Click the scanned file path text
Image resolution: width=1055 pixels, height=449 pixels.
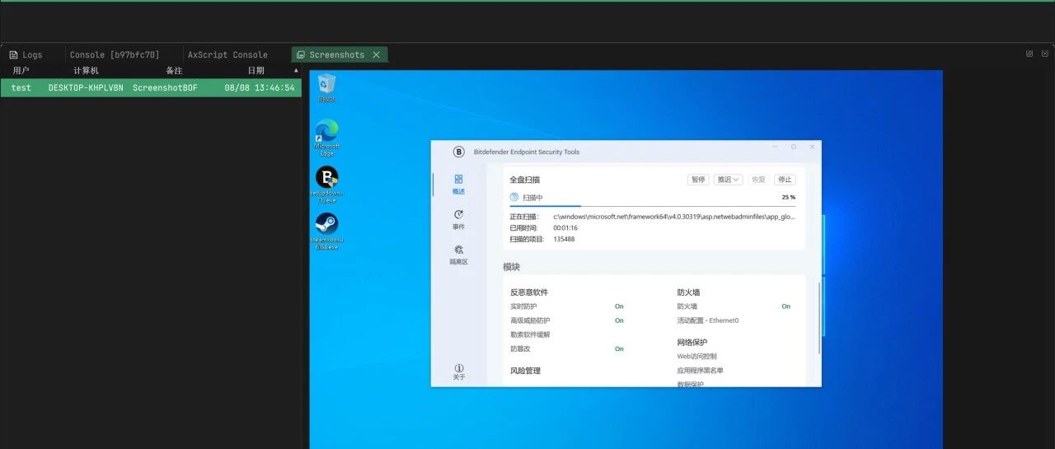click(674, 217)
